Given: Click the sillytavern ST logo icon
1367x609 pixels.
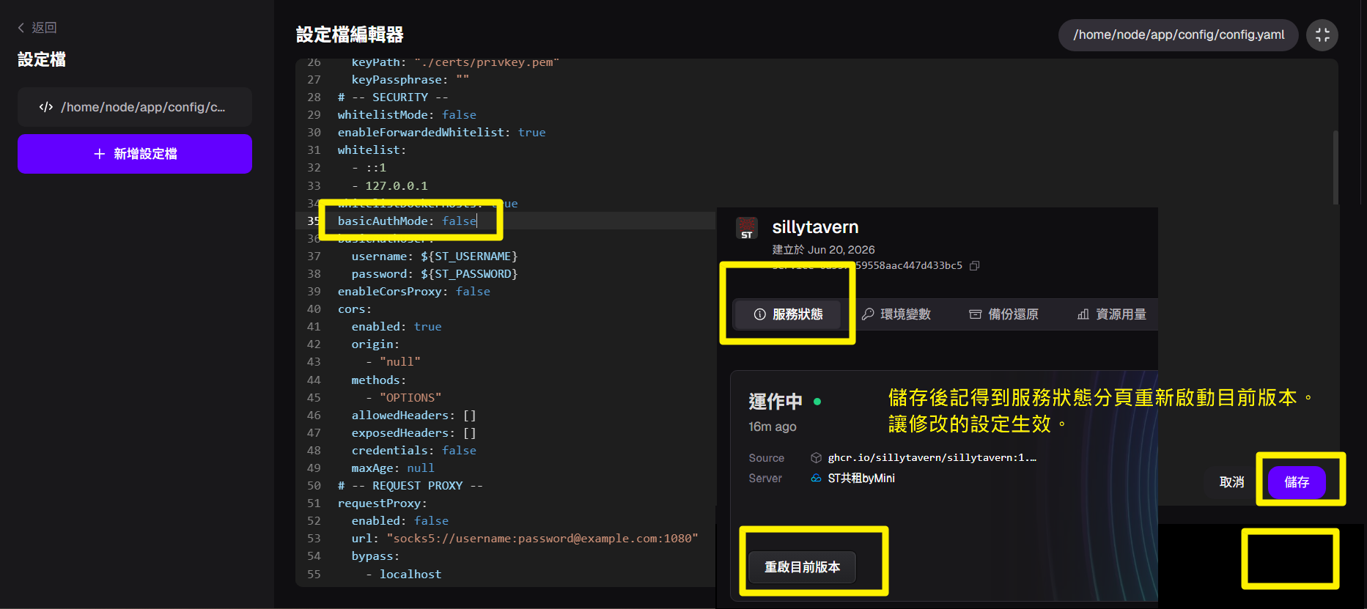Looking at the screenshot, I should tap(747, 228).
